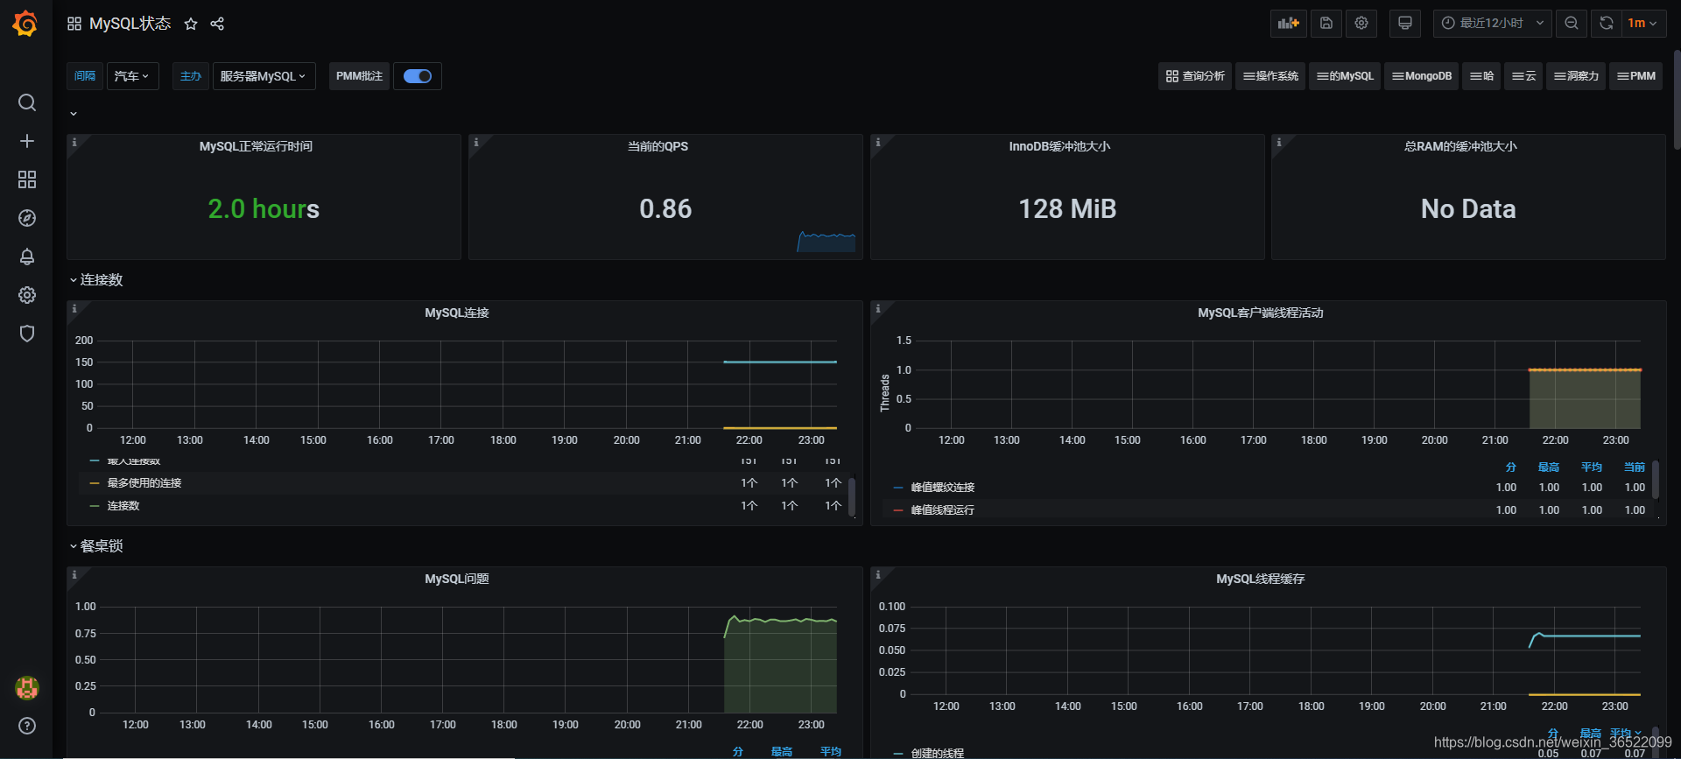
Task: Open info icon on MySQL客户端线程活动 panel
Action: [x=877, y=308]
